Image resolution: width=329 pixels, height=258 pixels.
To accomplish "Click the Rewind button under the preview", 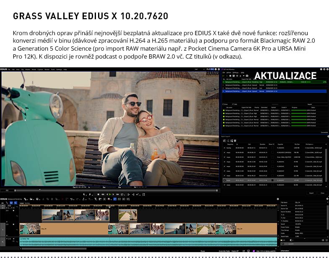I will point(103,194).
